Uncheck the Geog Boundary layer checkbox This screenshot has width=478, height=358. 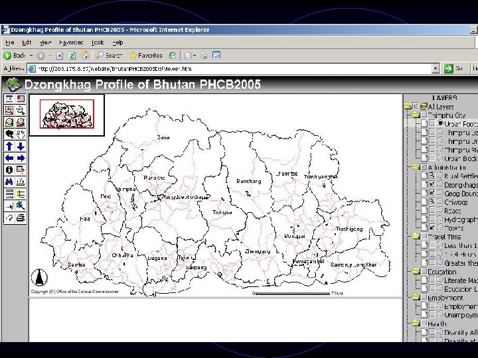[x=432, y=192]
